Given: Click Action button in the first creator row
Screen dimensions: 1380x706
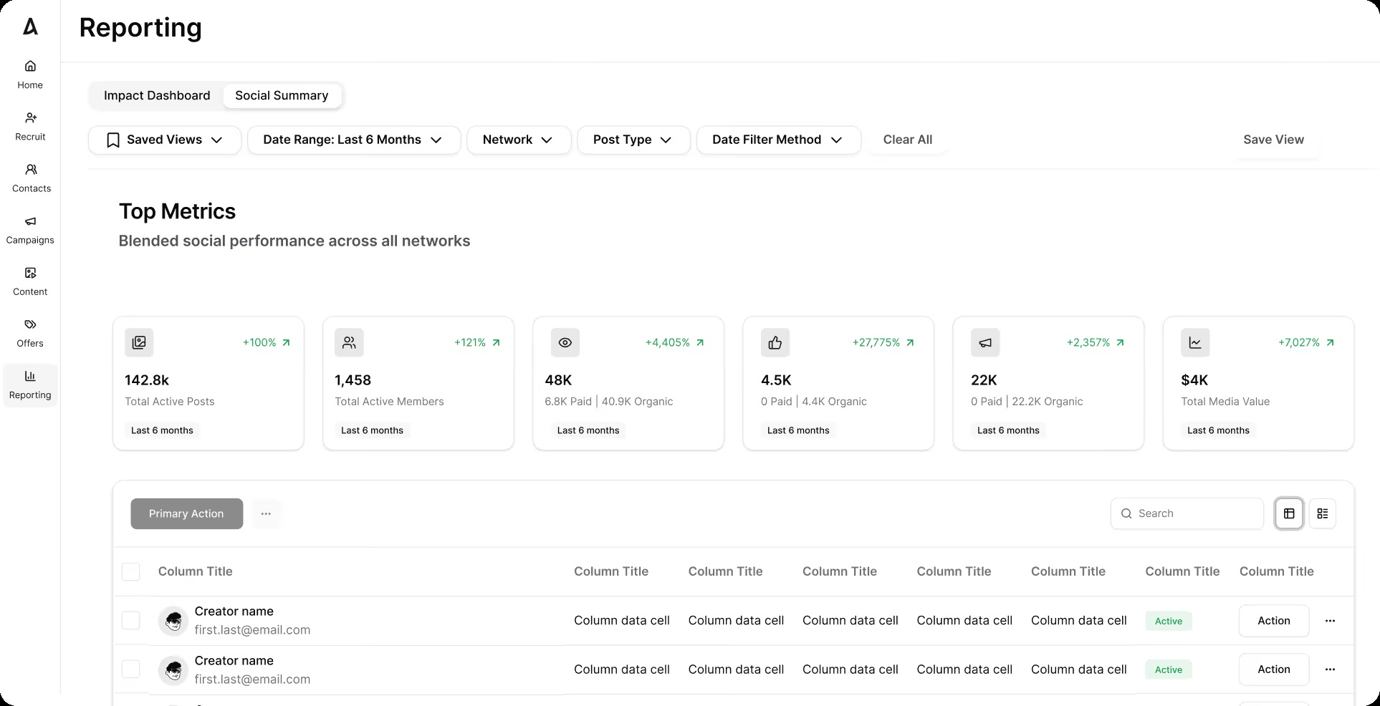Looking at the screenshot, I should (x=1274, y=621).
